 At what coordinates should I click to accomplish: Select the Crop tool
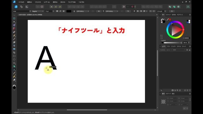(14, 53)
